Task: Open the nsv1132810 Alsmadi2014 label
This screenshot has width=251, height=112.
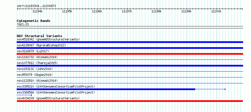Action: point(37,81)
